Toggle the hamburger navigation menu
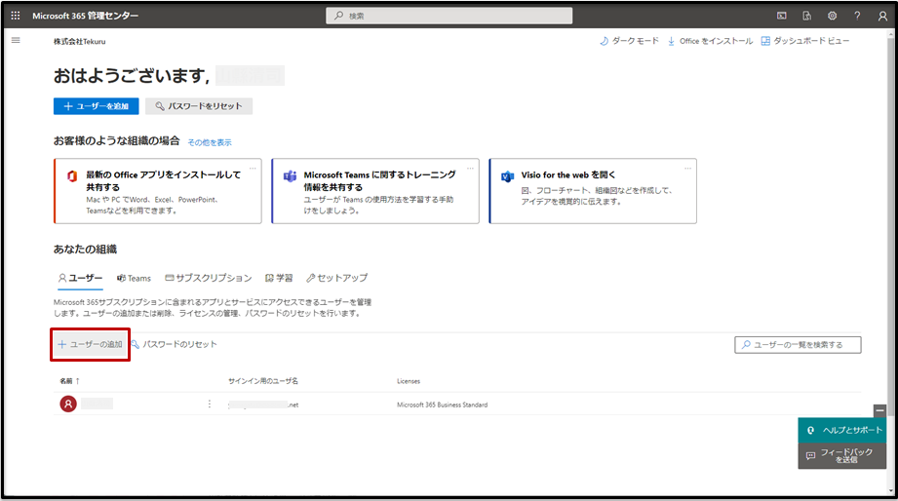The width and height of the screenshot is (898, 501). tap(16, 41)
